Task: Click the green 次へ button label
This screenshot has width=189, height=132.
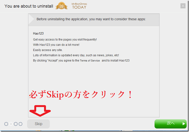Action: 170,124
